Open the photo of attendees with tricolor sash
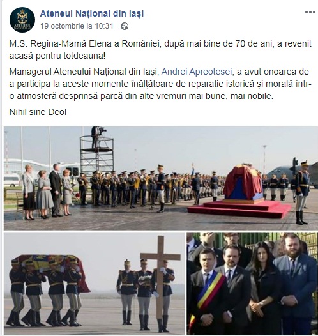 coord(252,284)
